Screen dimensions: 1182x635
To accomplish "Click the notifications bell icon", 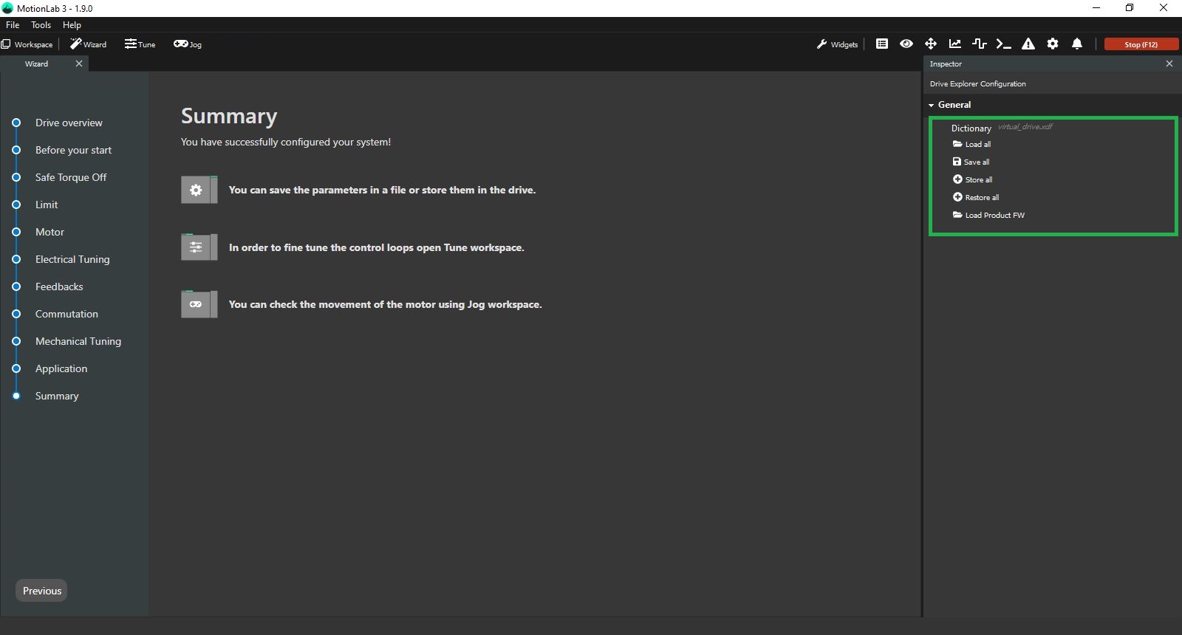I will tap(1077, 44).
